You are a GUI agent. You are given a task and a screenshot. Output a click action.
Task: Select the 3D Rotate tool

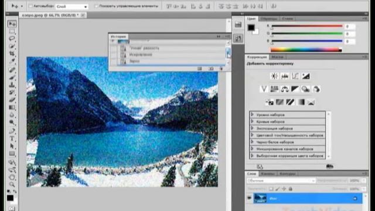(x=12, y=162)
